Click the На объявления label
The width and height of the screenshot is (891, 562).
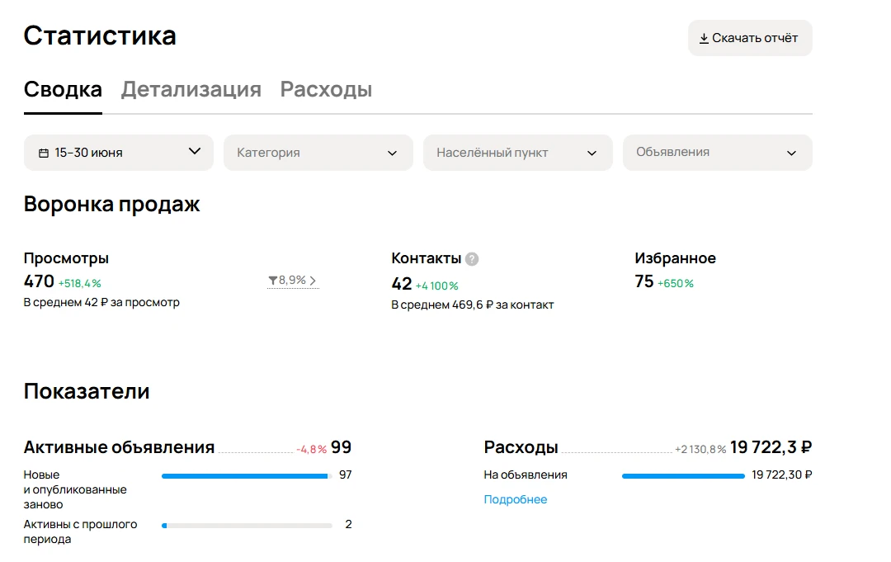coord(526,475)
